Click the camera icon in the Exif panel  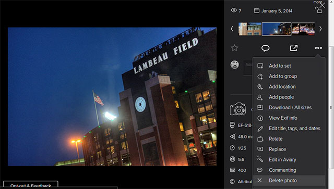pos(237,109)
